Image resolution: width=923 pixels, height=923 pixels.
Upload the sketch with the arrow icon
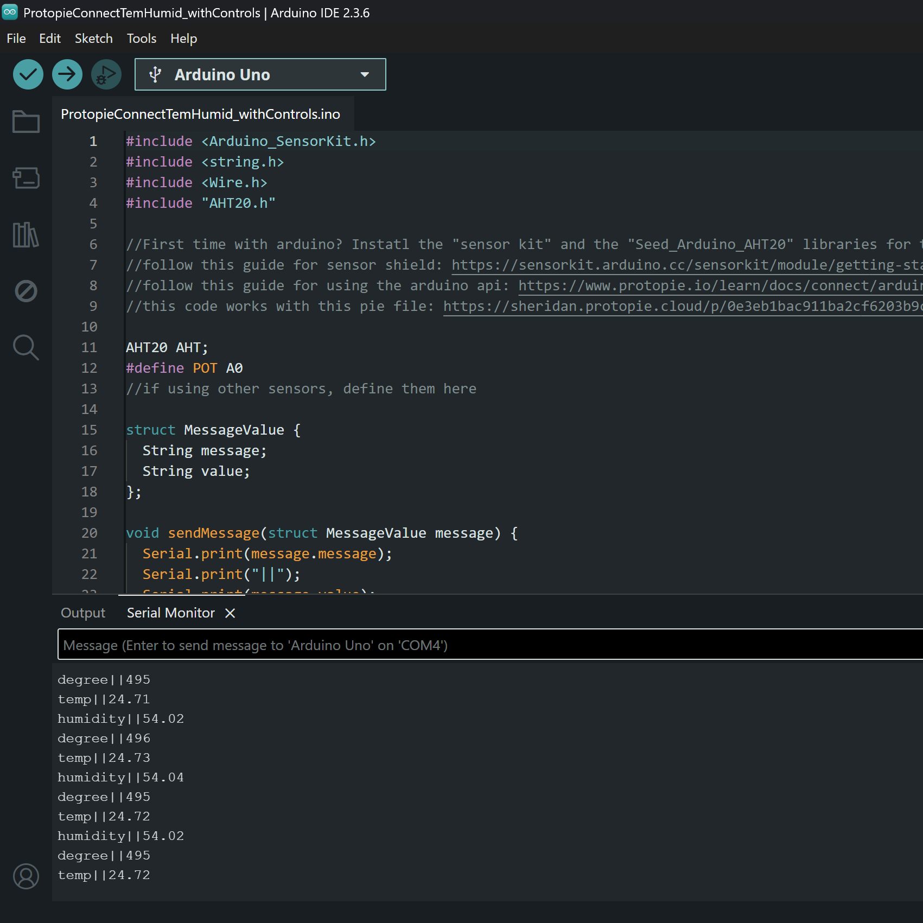point(67,74)
